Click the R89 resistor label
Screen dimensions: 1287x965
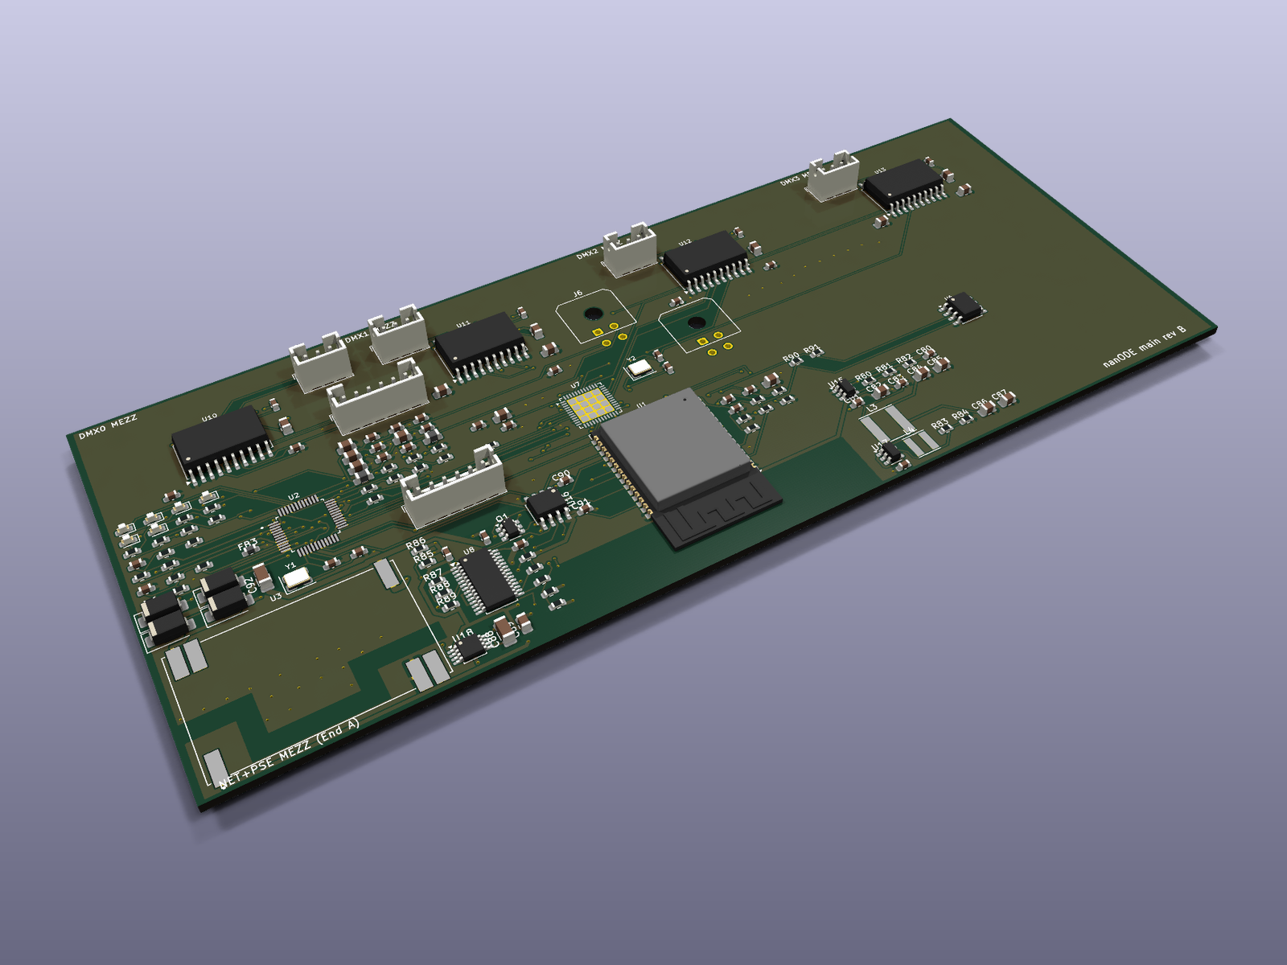[x=446, y=598]
